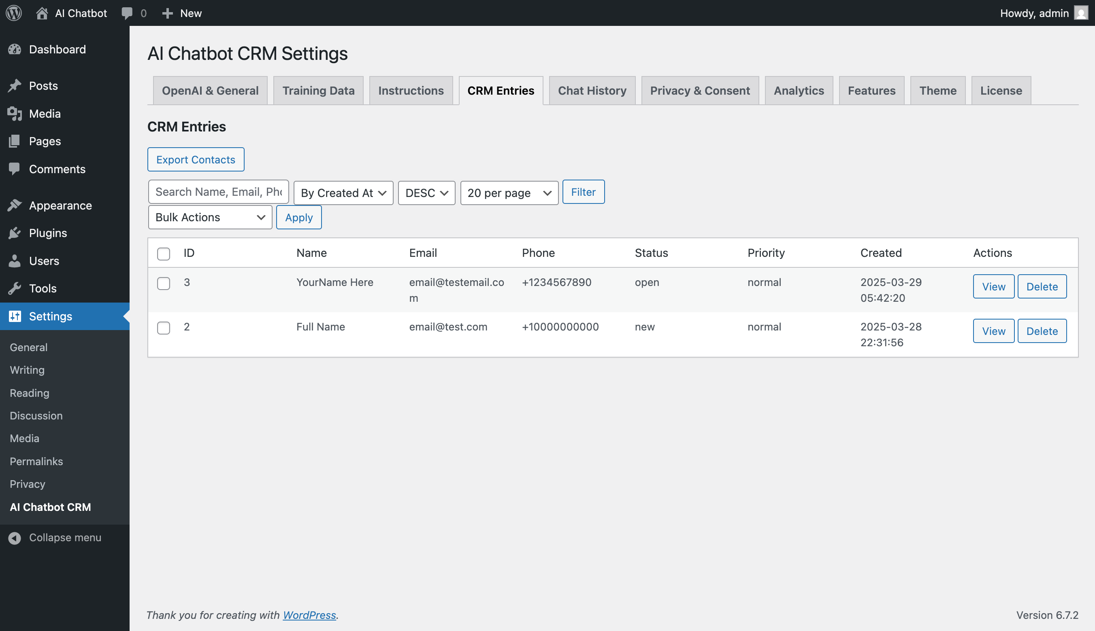Check the row for Full Name entry

coord(164,328)
